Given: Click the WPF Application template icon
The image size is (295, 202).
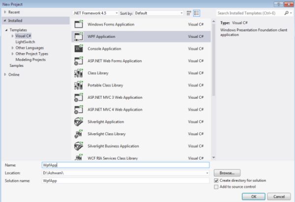Looking at the screenshot, I should (x=79, y=36).
